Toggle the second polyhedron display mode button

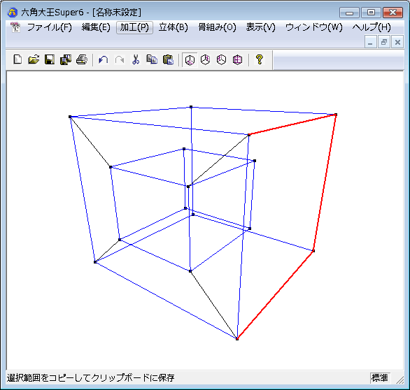pos(206,59)
